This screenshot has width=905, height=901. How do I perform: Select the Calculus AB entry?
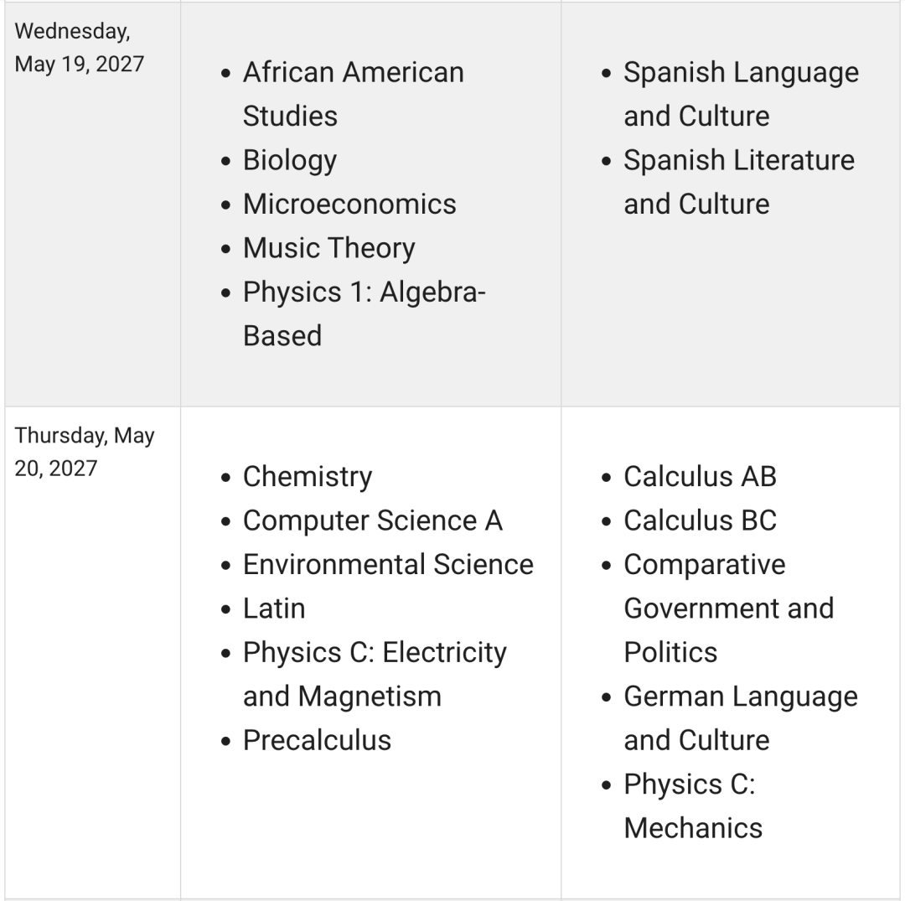pyautogui.click(x=700, y=477)
